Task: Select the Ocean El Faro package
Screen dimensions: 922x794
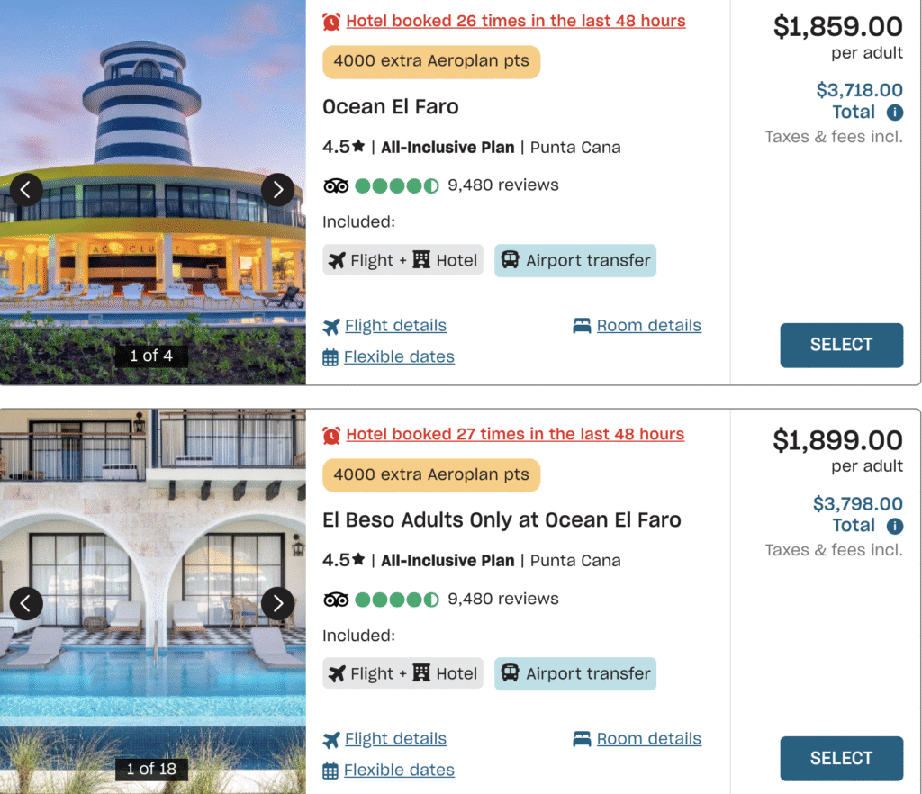Action: pyautogui.click(x=841, y=345)
